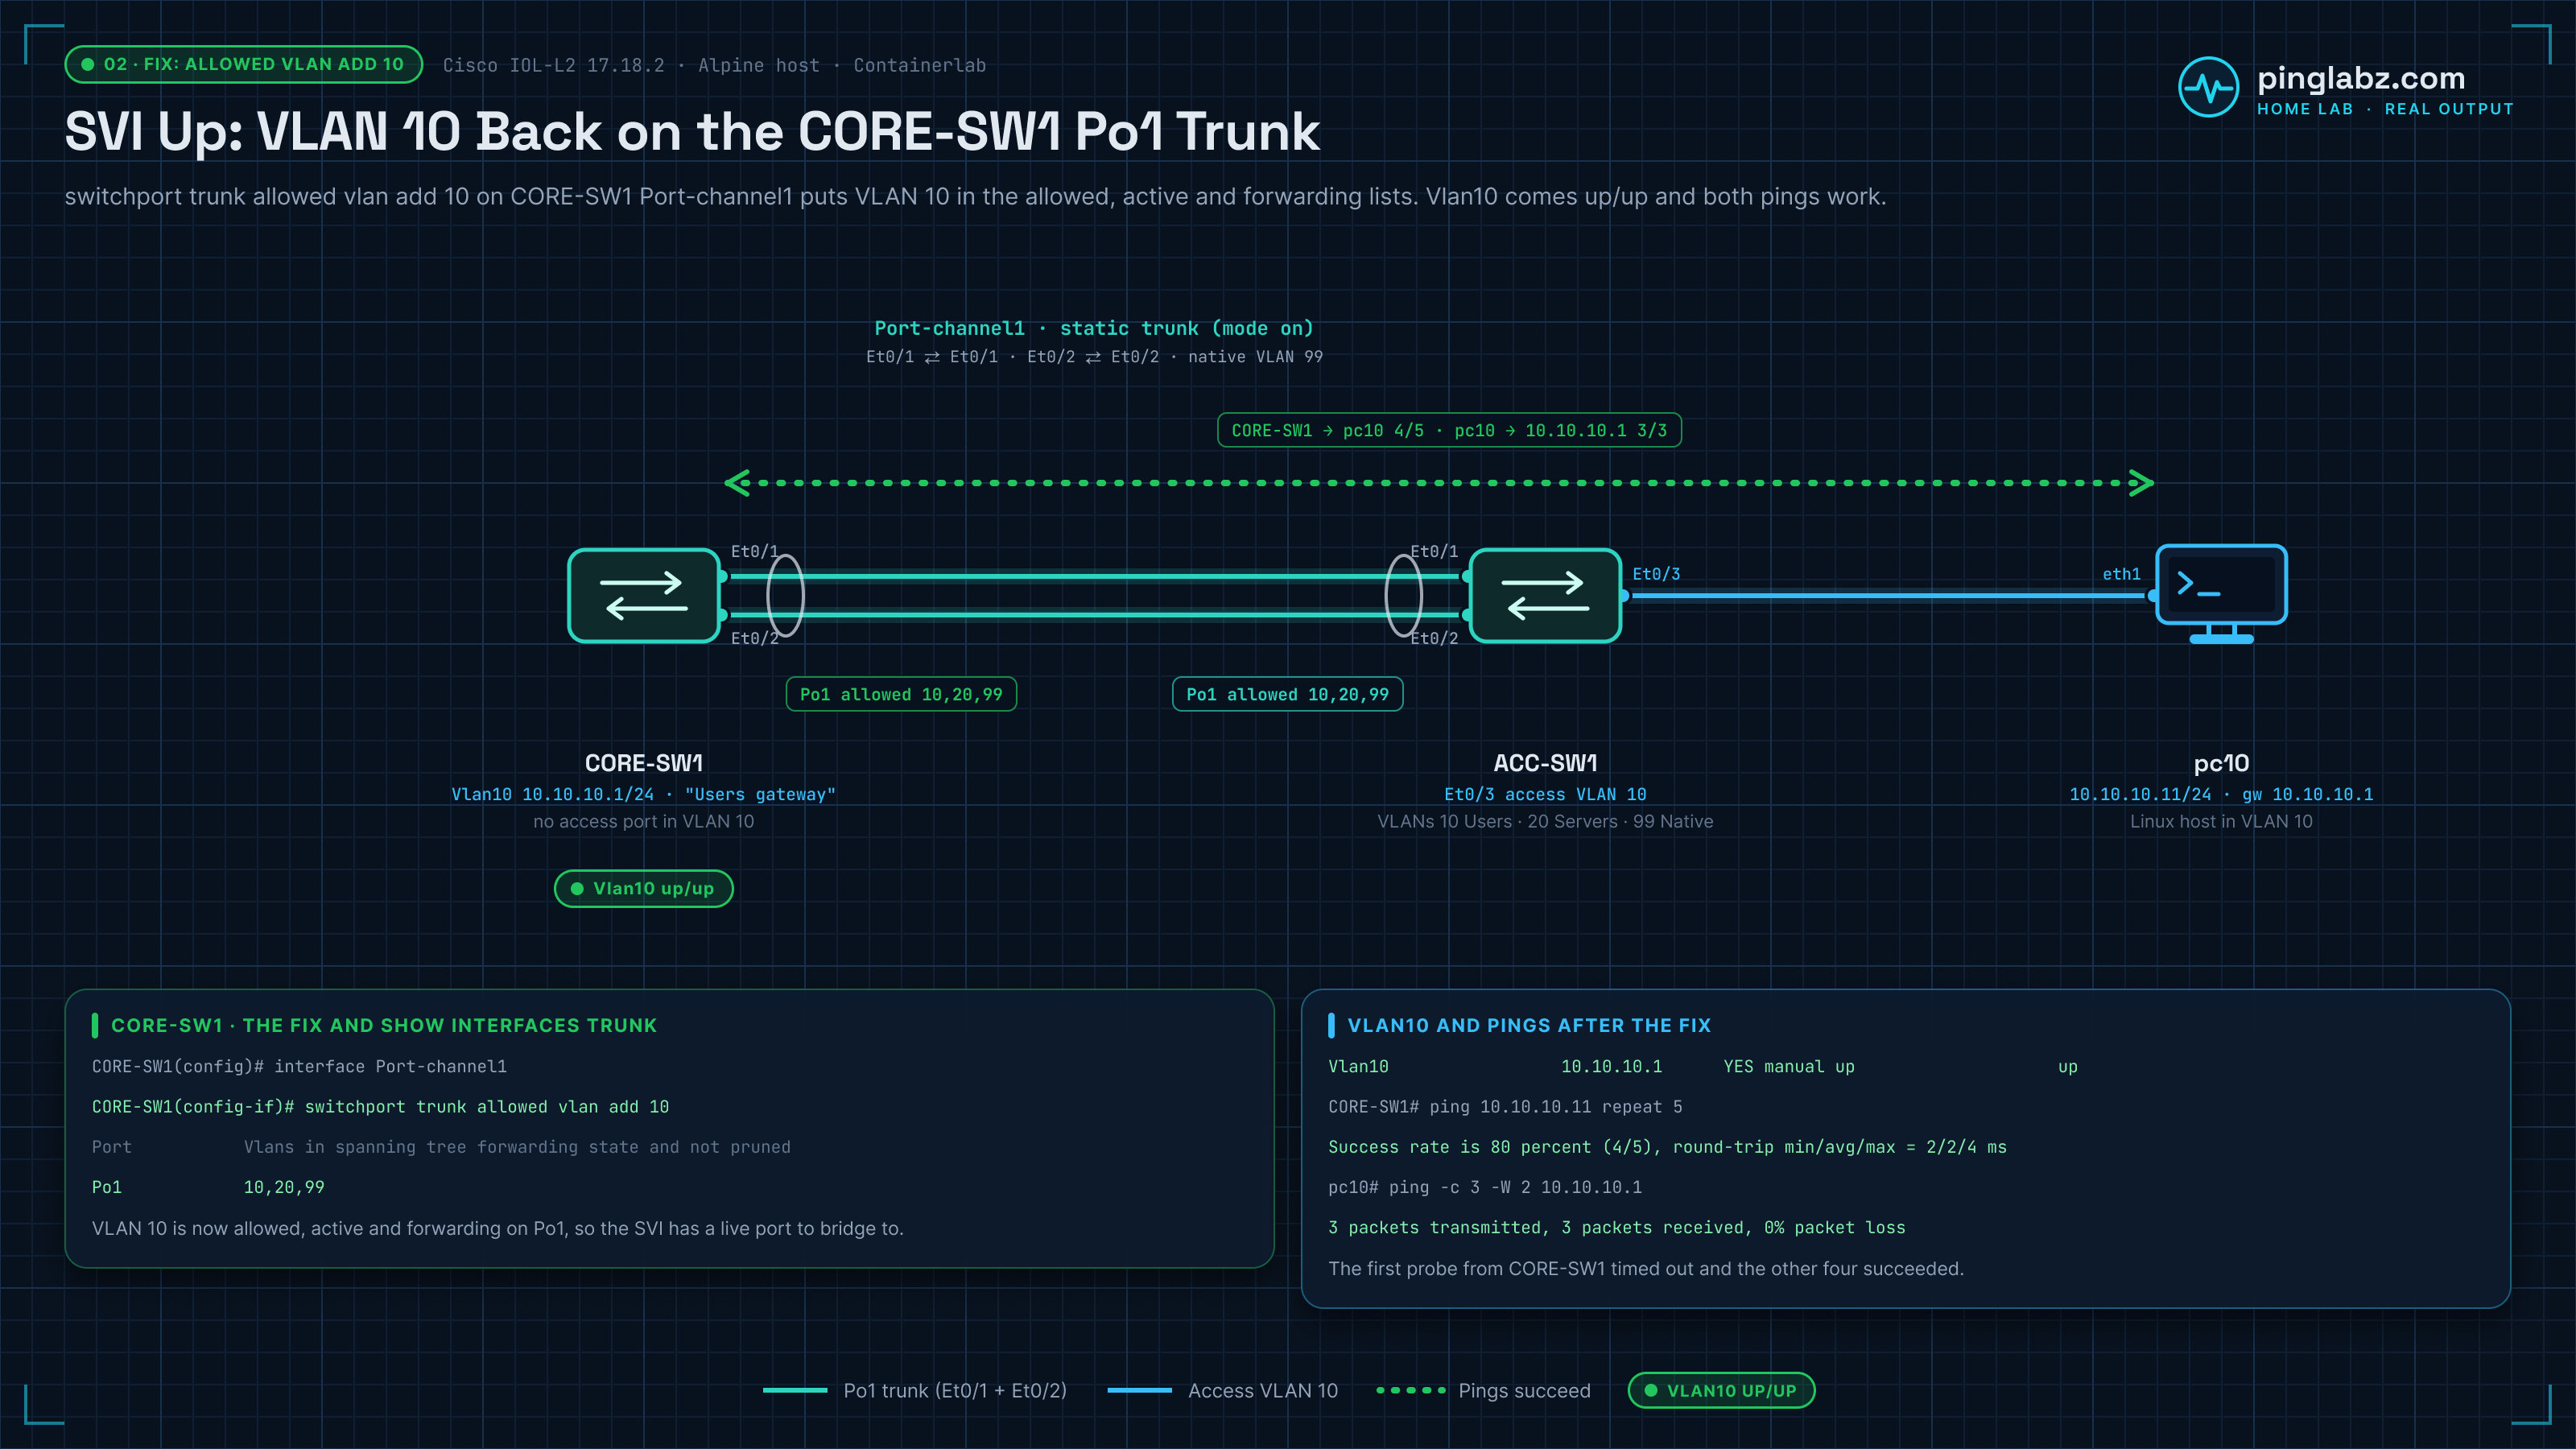
Task: Click 'Vlans in spanning tree forwarding state' header line
Action: pyautogui.click(x=441, y=1147)
